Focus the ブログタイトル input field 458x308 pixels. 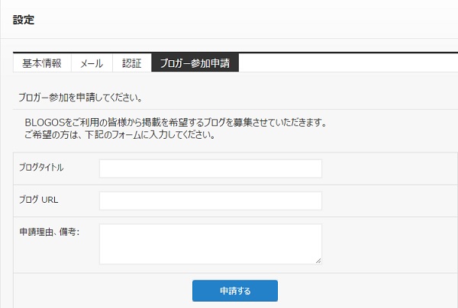(x=211, y=168)
